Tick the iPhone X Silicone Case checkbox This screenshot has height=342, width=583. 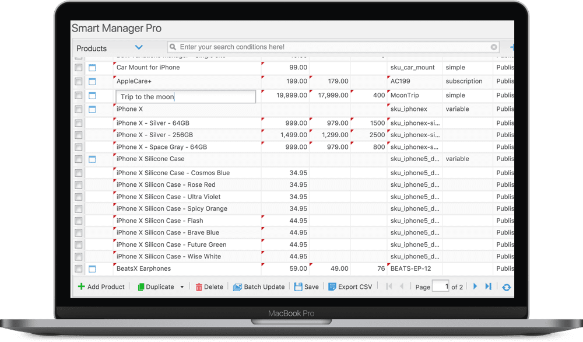pos(79,159)
